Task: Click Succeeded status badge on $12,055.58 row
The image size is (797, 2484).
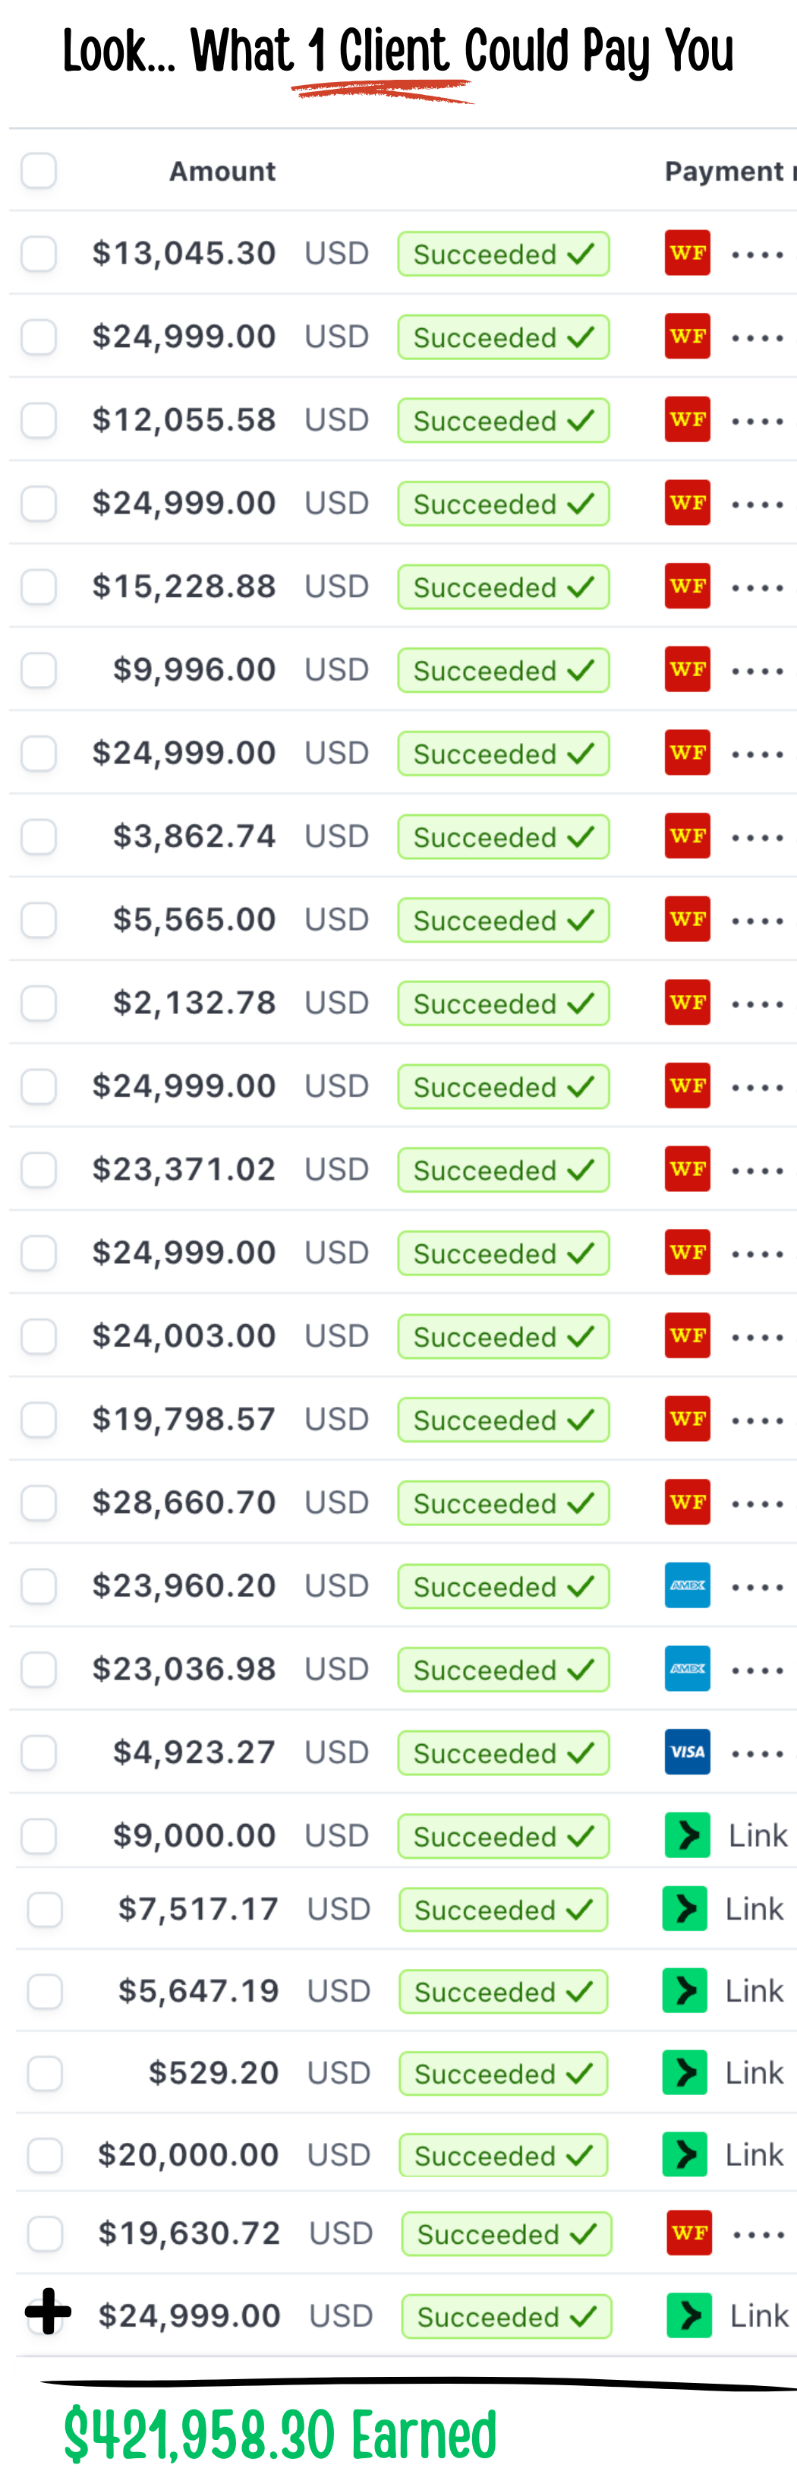Action: (503, 420)
